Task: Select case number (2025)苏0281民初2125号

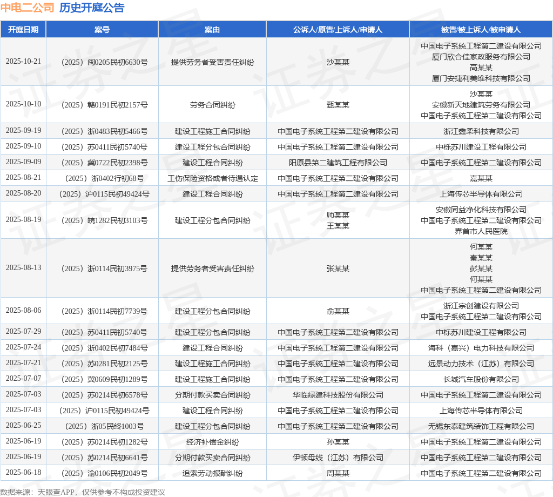Action: point(104,364)
